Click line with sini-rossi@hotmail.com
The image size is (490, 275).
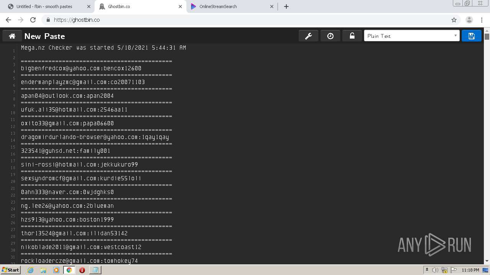tap(79, 165)
